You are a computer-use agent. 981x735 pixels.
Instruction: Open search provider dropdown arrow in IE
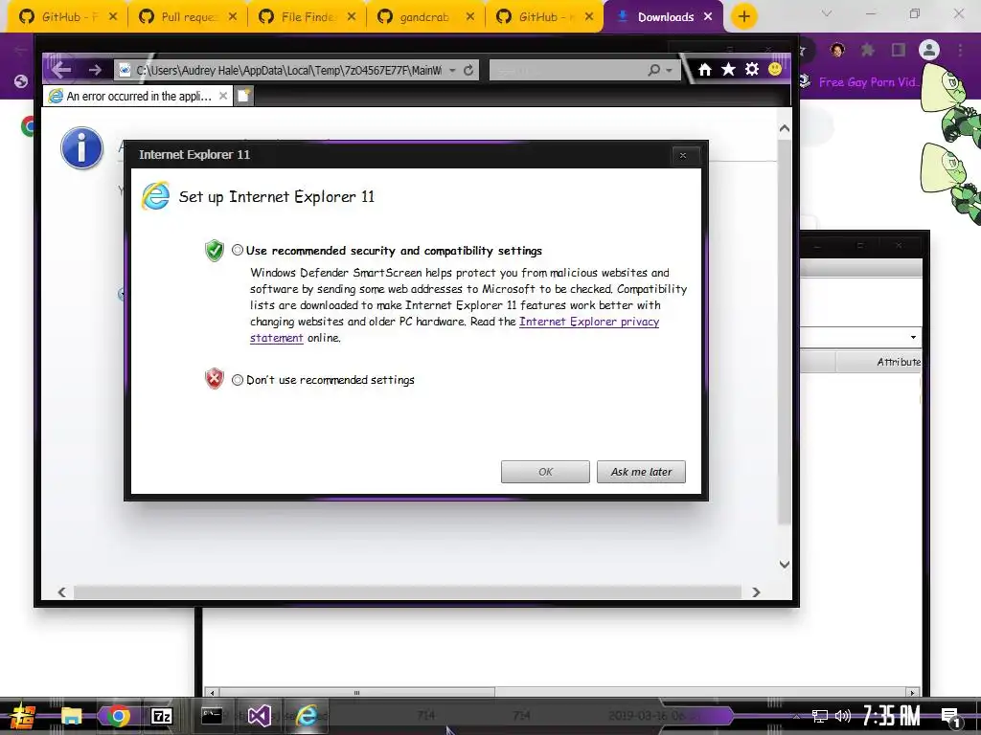(670, 70)
